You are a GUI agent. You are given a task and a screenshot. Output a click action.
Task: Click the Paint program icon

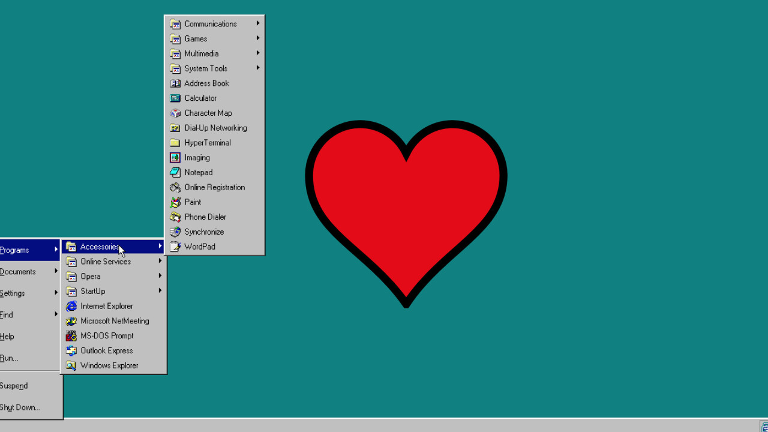click(175, 202)
